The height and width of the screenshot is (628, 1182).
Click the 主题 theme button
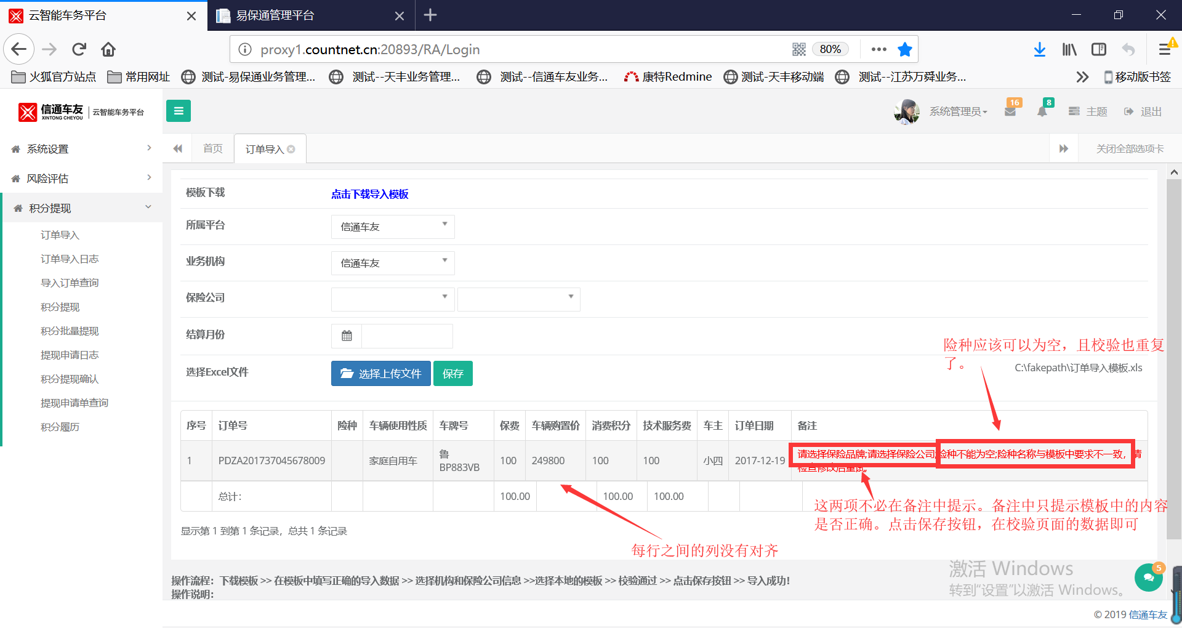click(x=1088, y=111)
